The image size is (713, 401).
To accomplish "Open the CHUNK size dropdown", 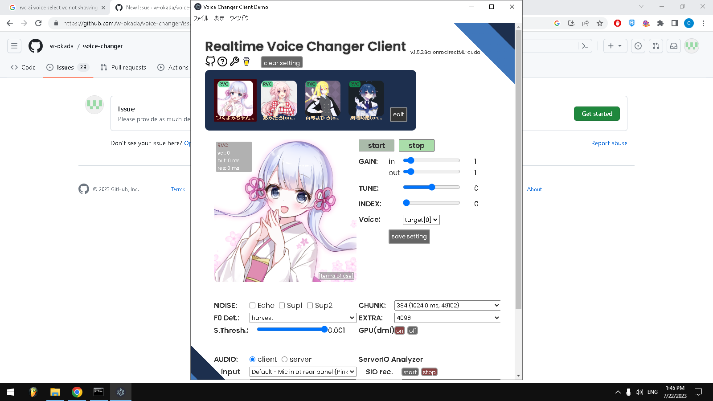I will tap(447, 305).
